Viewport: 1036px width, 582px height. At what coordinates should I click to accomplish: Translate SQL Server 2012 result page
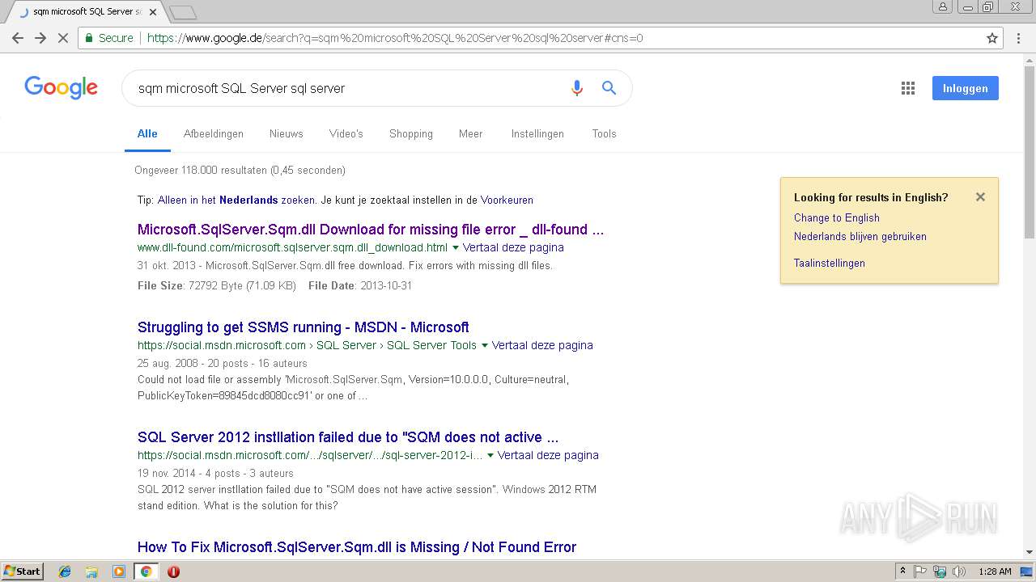coord(548,456)
